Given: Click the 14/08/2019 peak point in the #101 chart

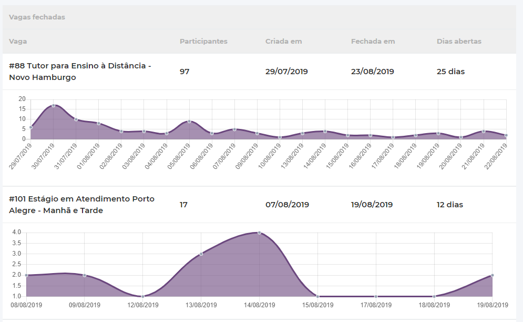Looking at the screenshot, I should coord(259,233).
